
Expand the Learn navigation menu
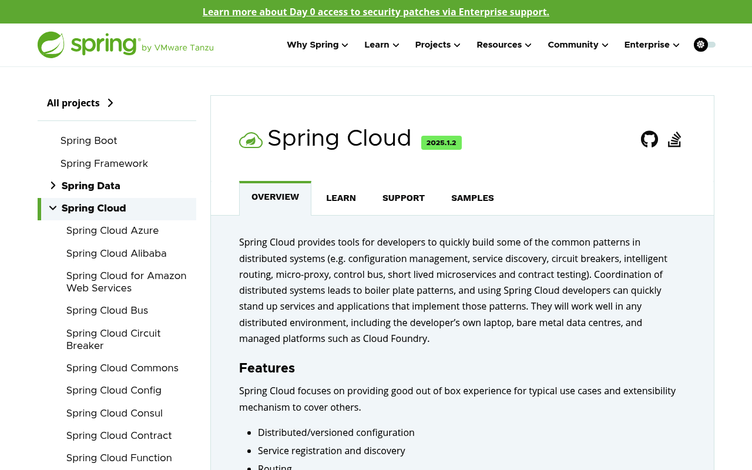click(382, 45)
